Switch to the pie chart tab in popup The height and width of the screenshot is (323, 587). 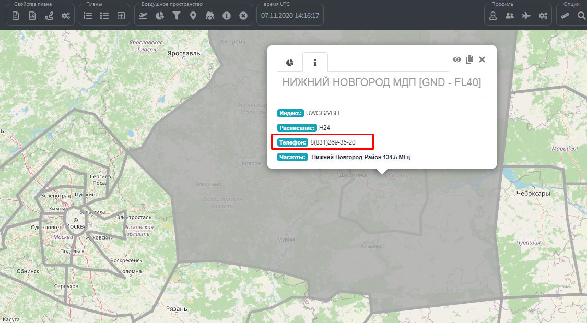pos(290,63)
